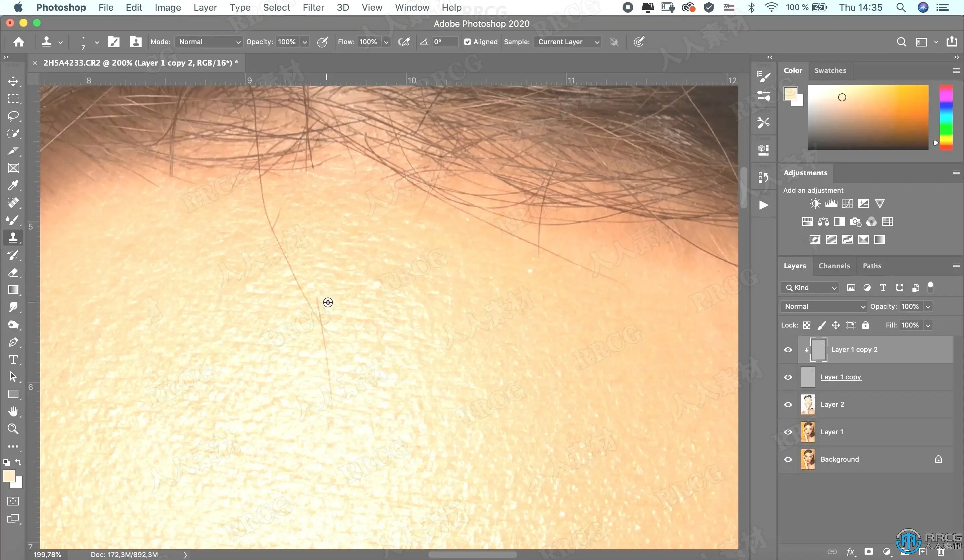Switch to the Swatches tab
This screenshot has width=964, height=560.
pyautogui.click(x=830, y=70)
